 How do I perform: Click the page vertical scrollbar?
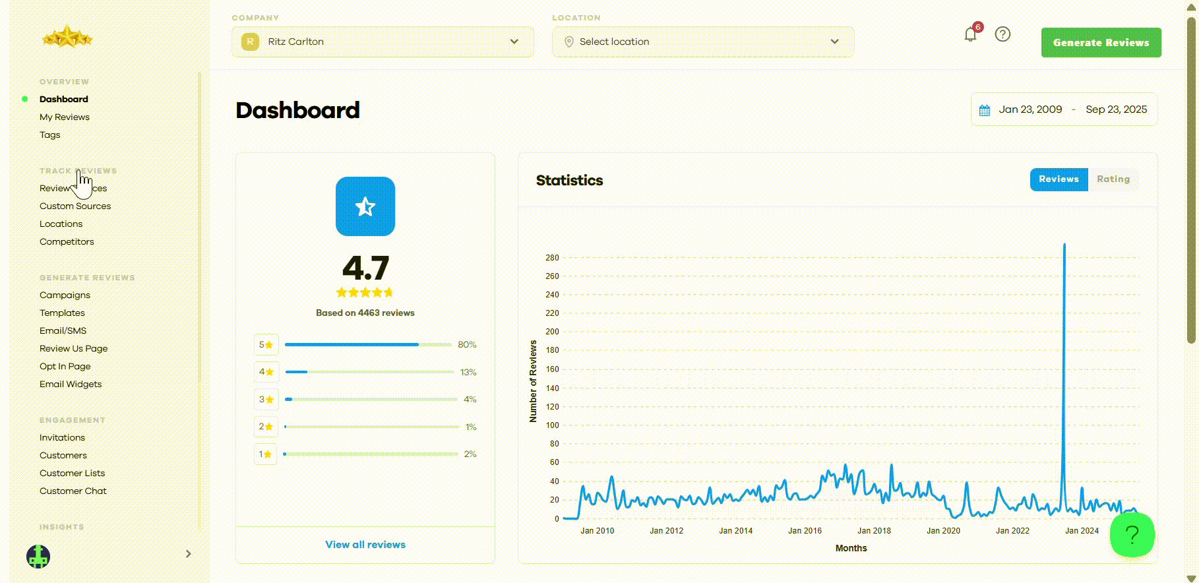(1190, 179)
